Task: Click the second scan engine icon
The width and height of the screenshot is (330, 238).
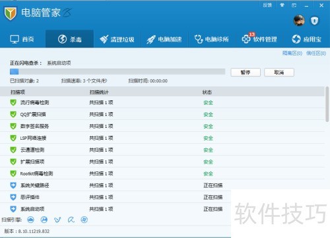Action: 44,220
